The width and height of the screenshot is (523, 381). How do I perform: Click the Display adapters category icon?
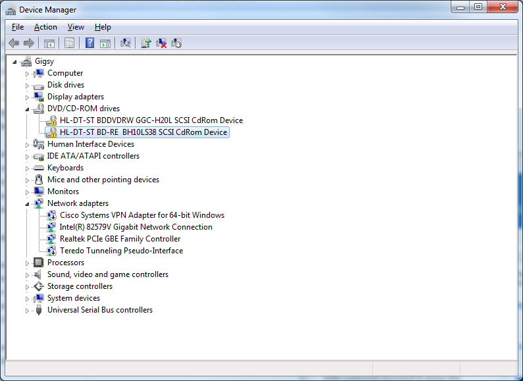[39, 97]
